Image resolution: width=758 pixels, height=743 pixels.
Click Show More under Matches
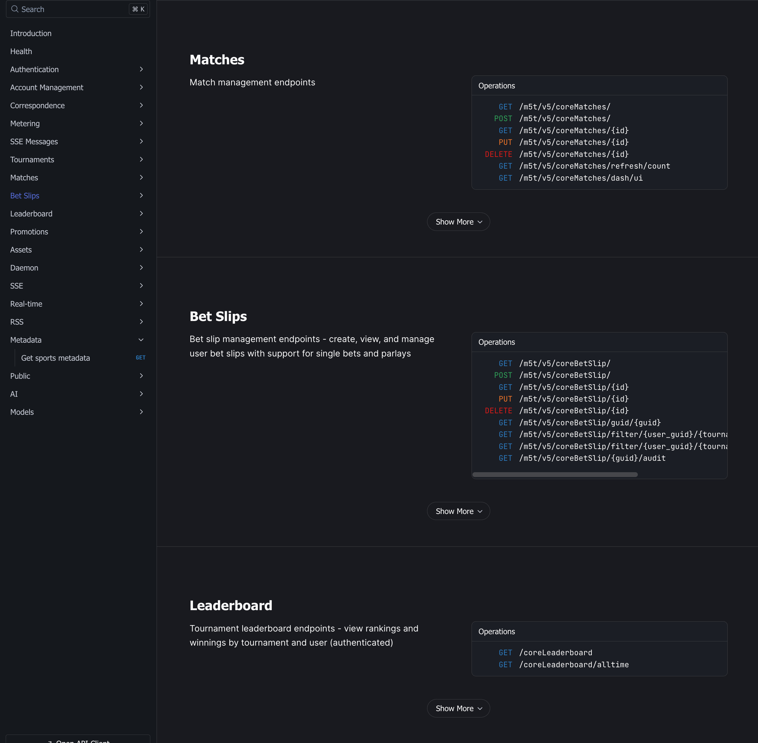point(458,222)
